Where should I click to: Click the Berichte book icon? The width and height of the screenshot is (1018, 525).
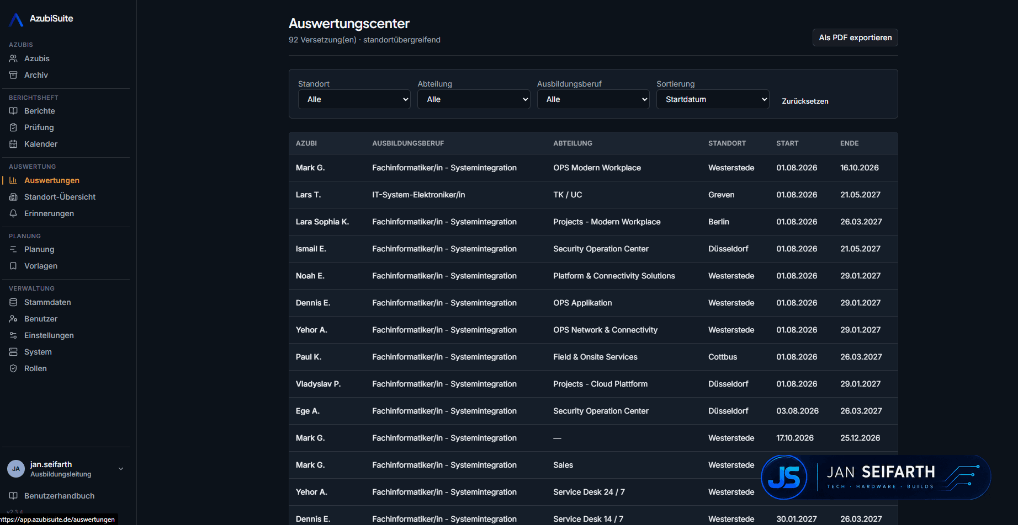point(13,111)
